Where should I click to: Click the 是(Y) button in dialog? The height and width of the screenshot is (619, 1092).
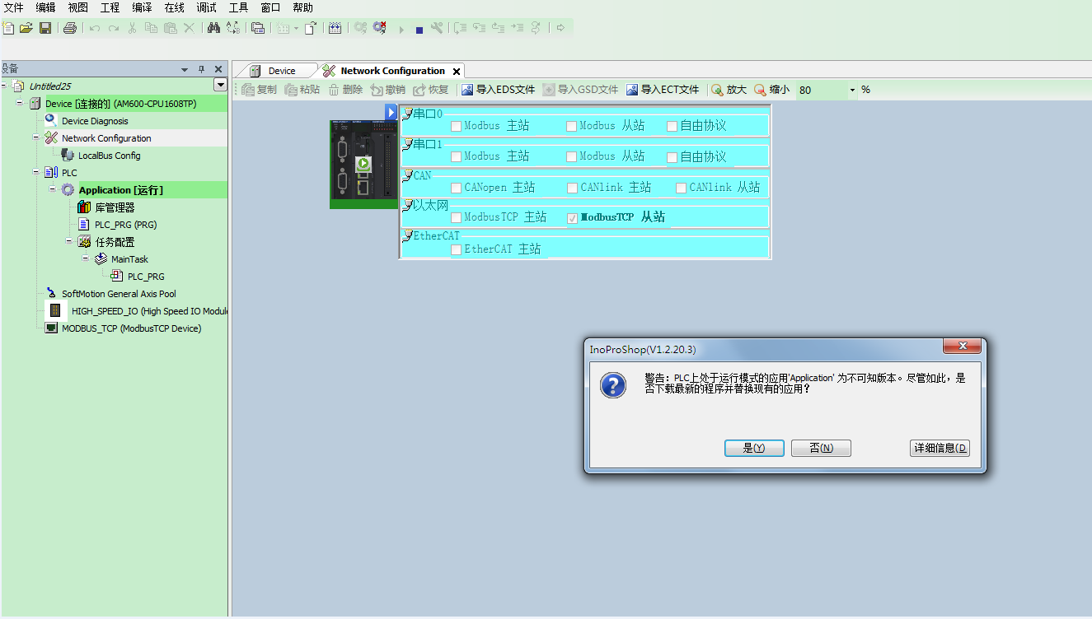click(754, 448)
